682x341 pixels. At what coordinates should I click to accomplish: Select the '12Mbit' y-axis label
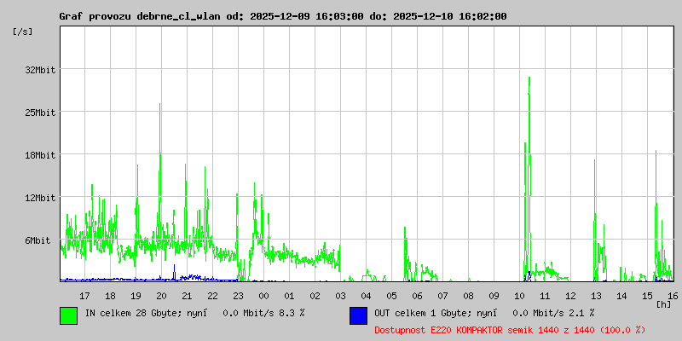[x=39, y=198]
